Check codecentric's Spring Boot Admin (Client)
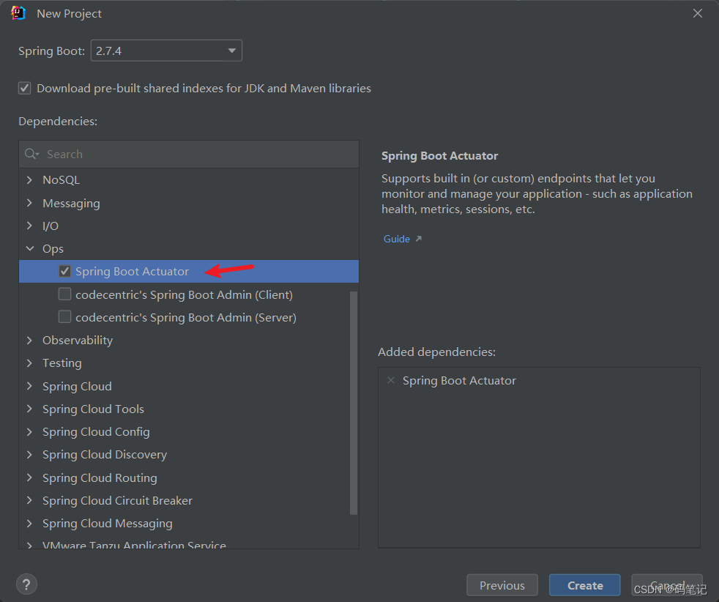 coord(64,294)
